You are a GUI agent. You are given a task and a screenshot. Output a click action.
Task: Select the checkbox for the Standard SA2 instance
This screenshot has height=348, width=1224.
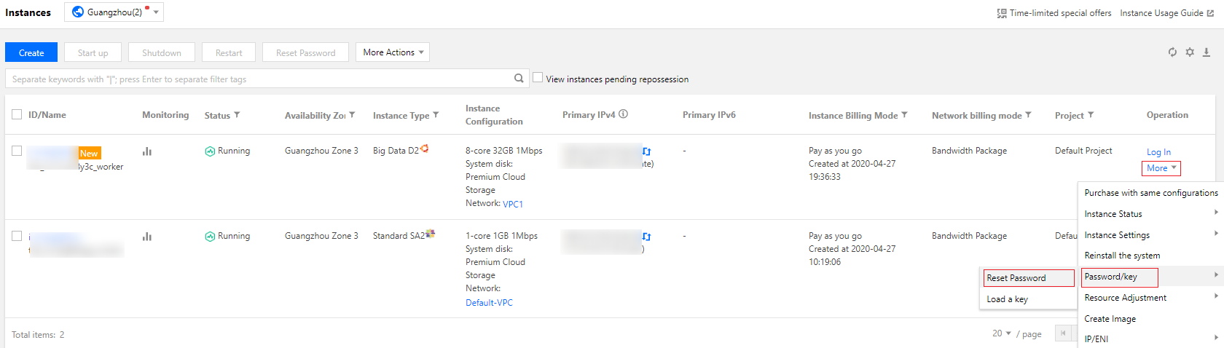17,236
